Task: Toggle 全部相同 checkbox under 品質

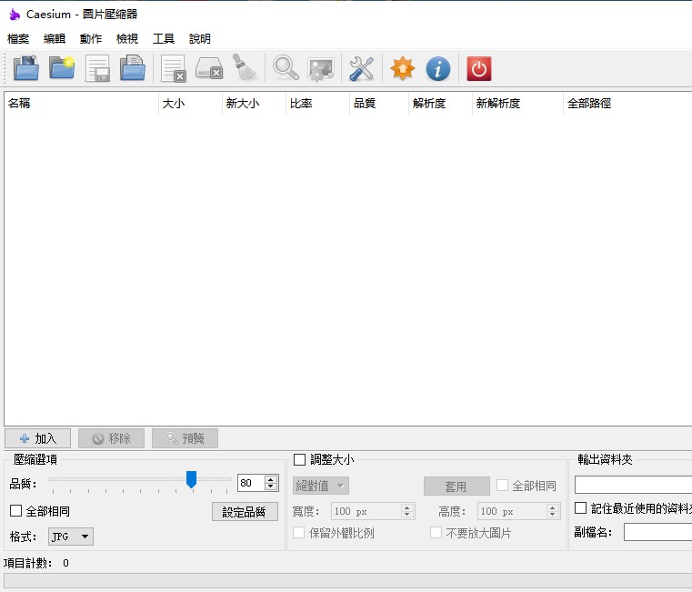Action: pyautogui.click(x=16, y=511)
